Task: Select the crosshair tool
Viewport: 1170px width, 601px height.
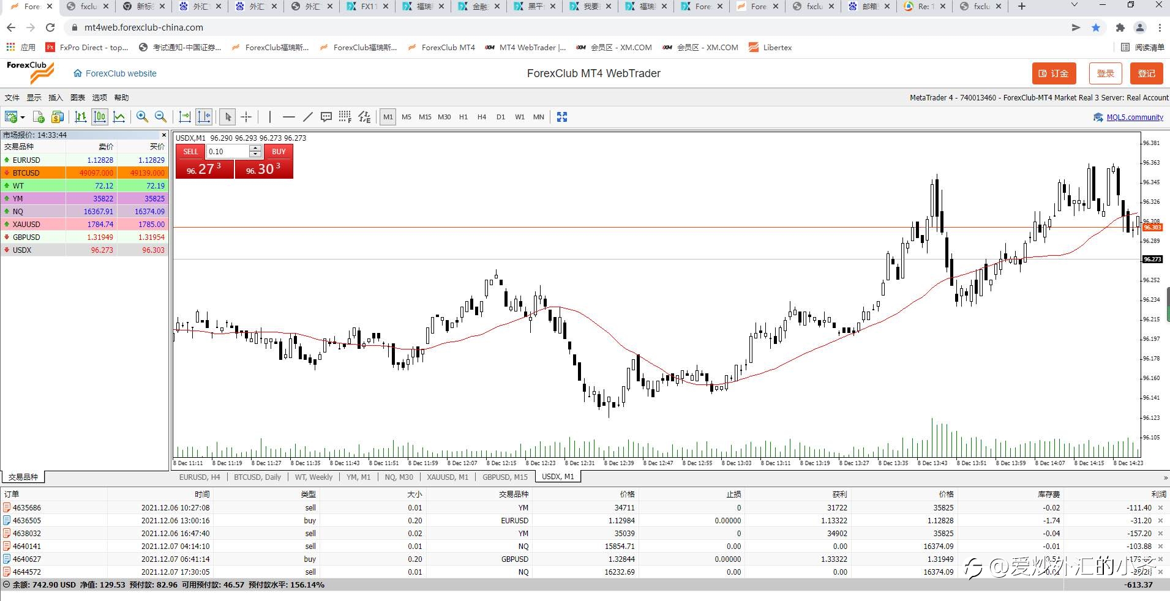Action: click(x=246, y=117)
